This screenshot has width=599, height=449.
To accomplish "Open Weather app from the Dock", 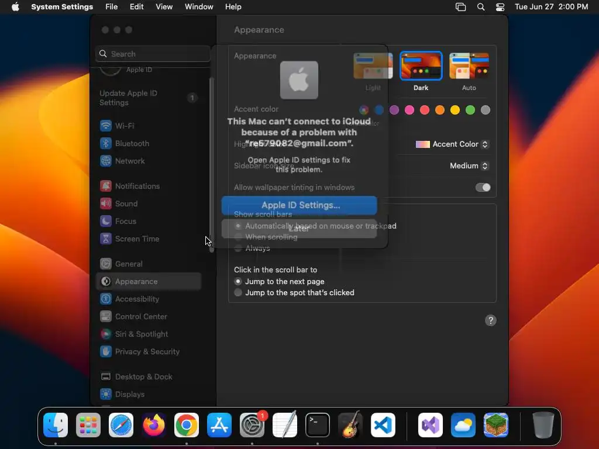I will click(463, 425).
